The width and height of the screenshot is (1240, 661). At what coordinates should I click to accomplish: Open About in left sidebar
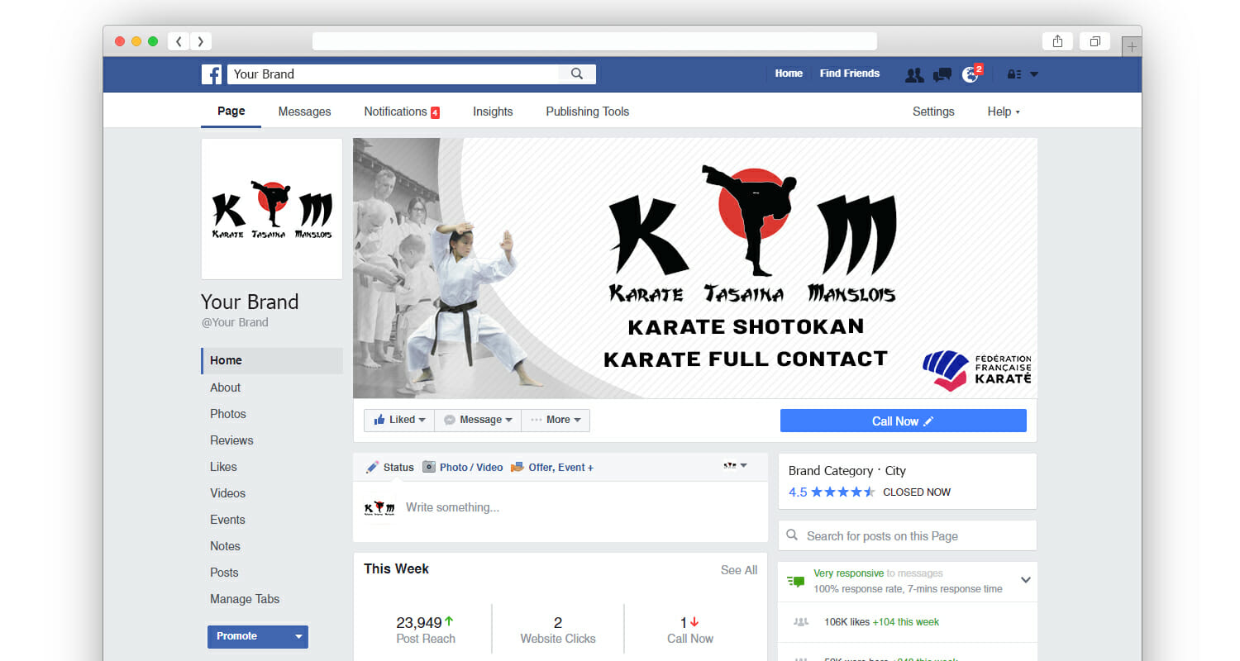tap(225, 388)
